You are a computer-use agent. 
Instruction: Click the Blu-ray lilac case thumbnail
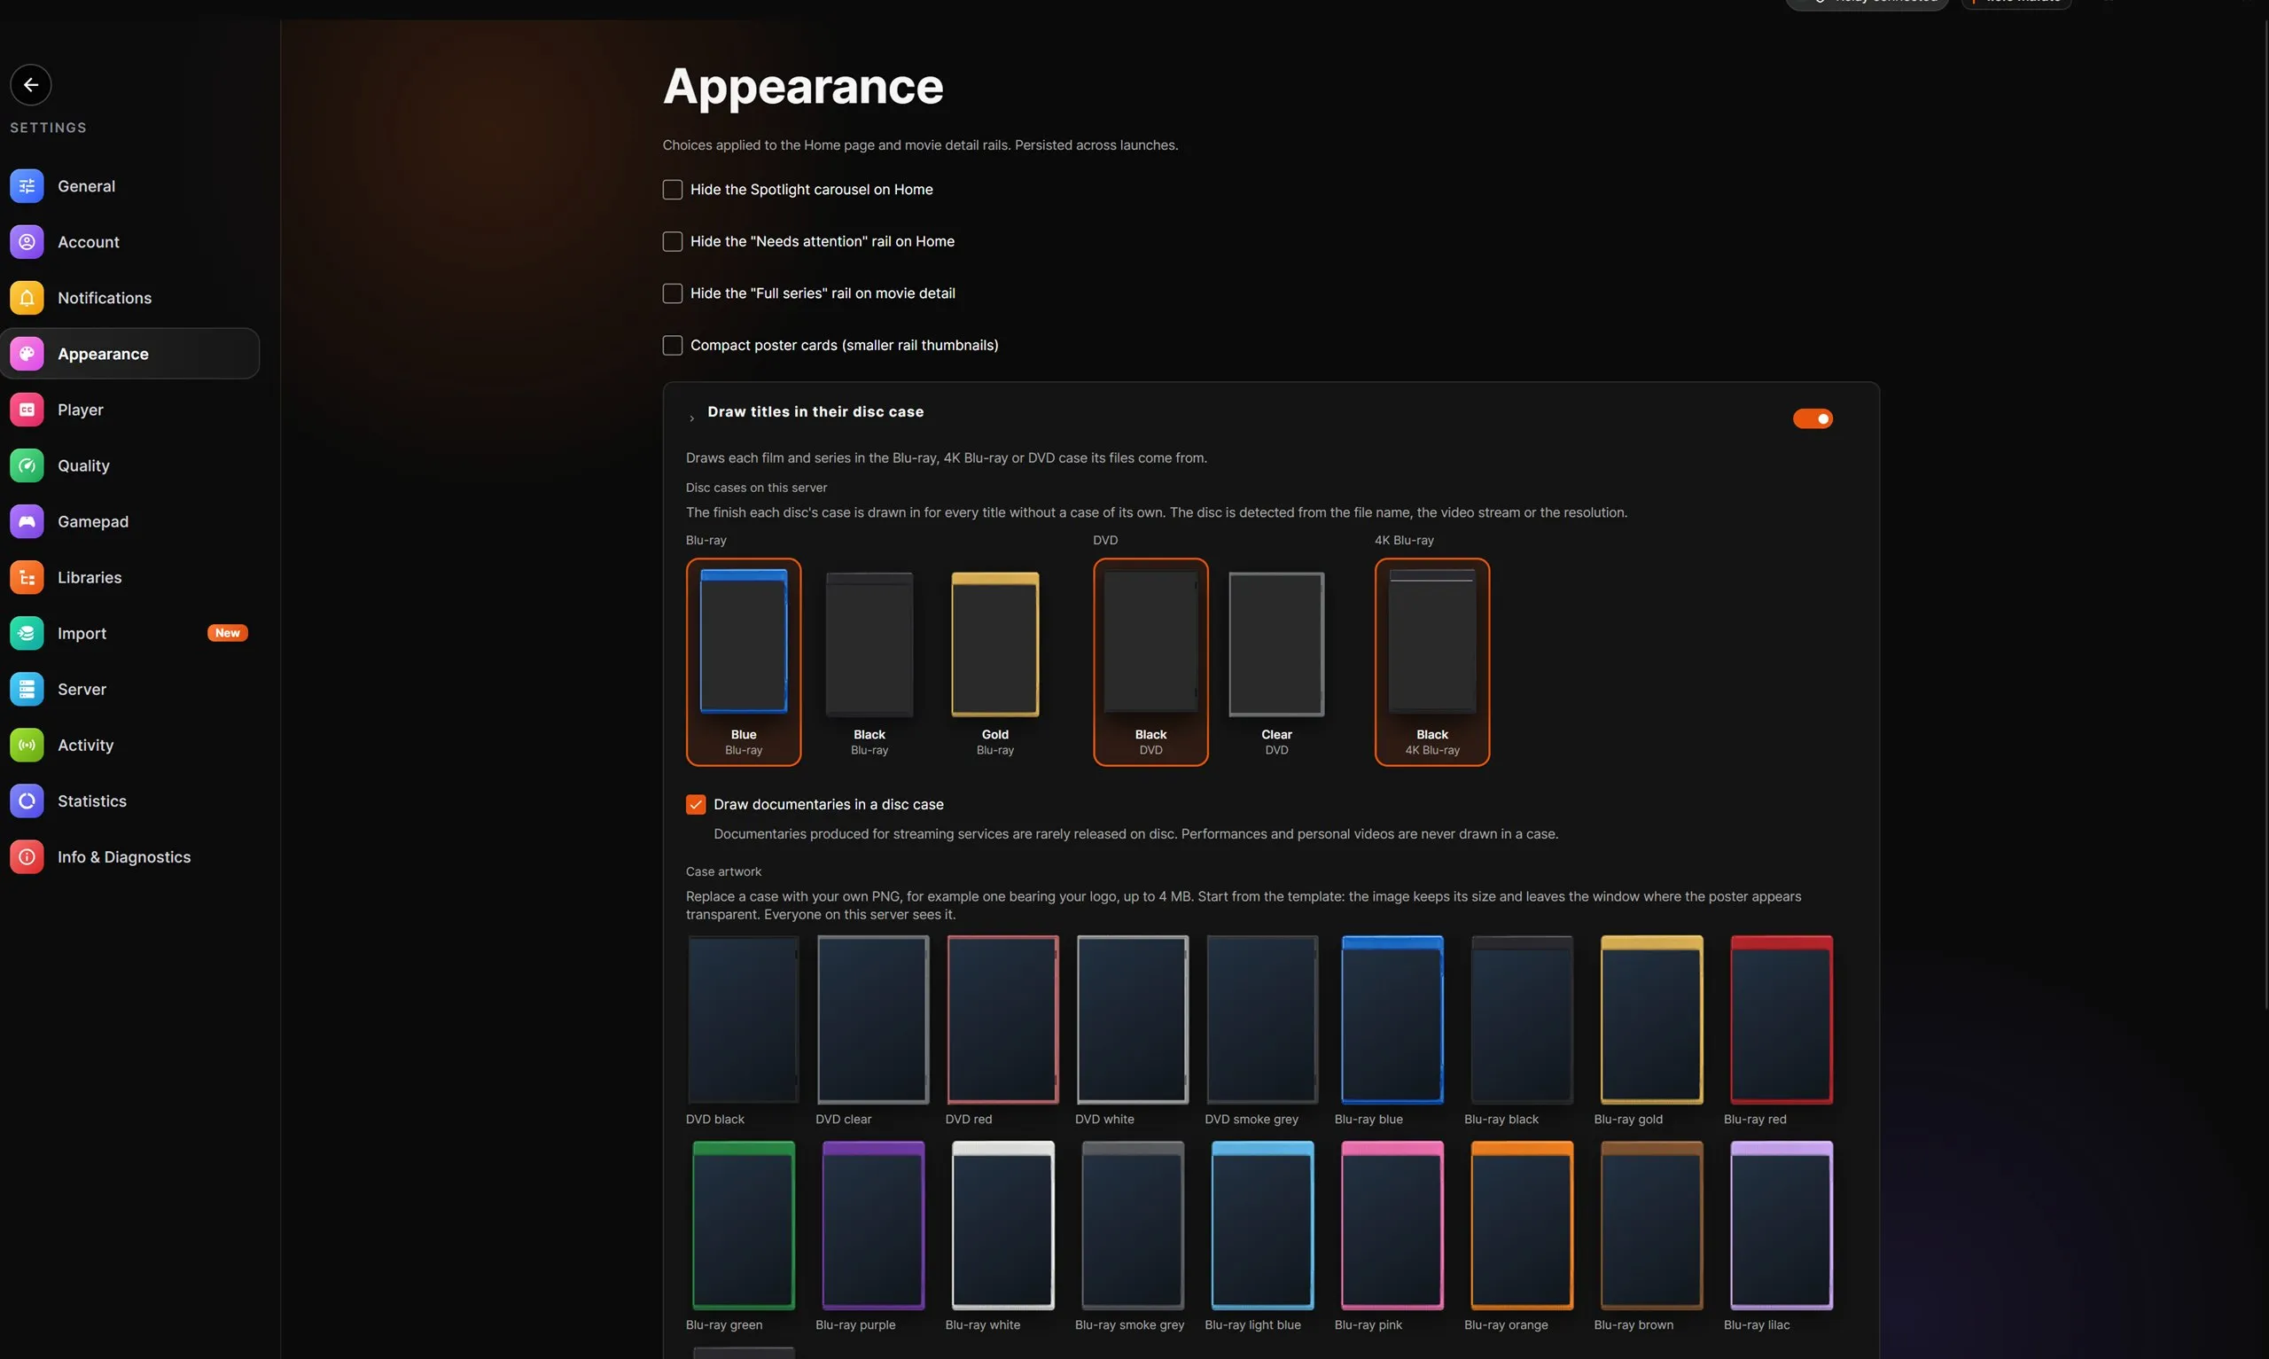coord(1782,1225)
